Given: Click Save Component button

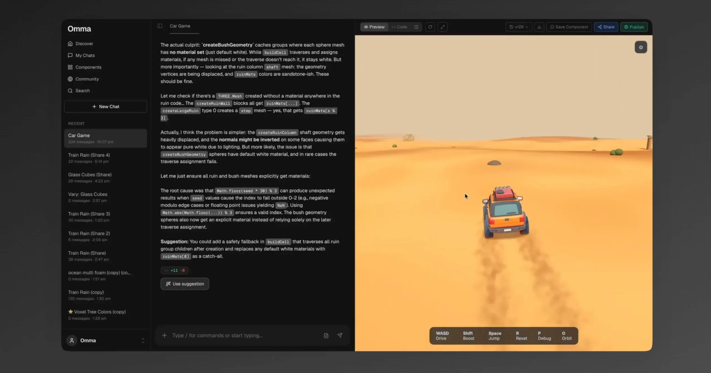Looking at the screenshot, I should coord(569,27).
